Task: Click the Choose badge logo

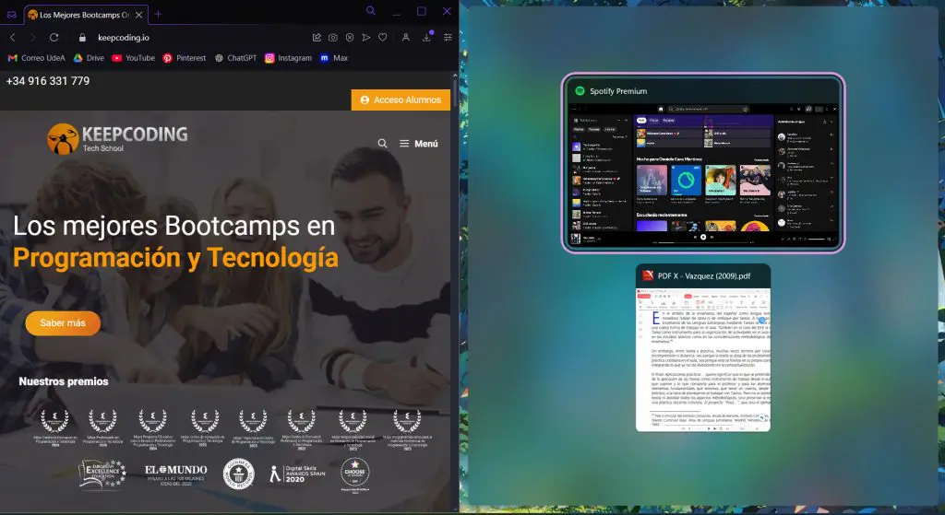Action: (354, 474)
